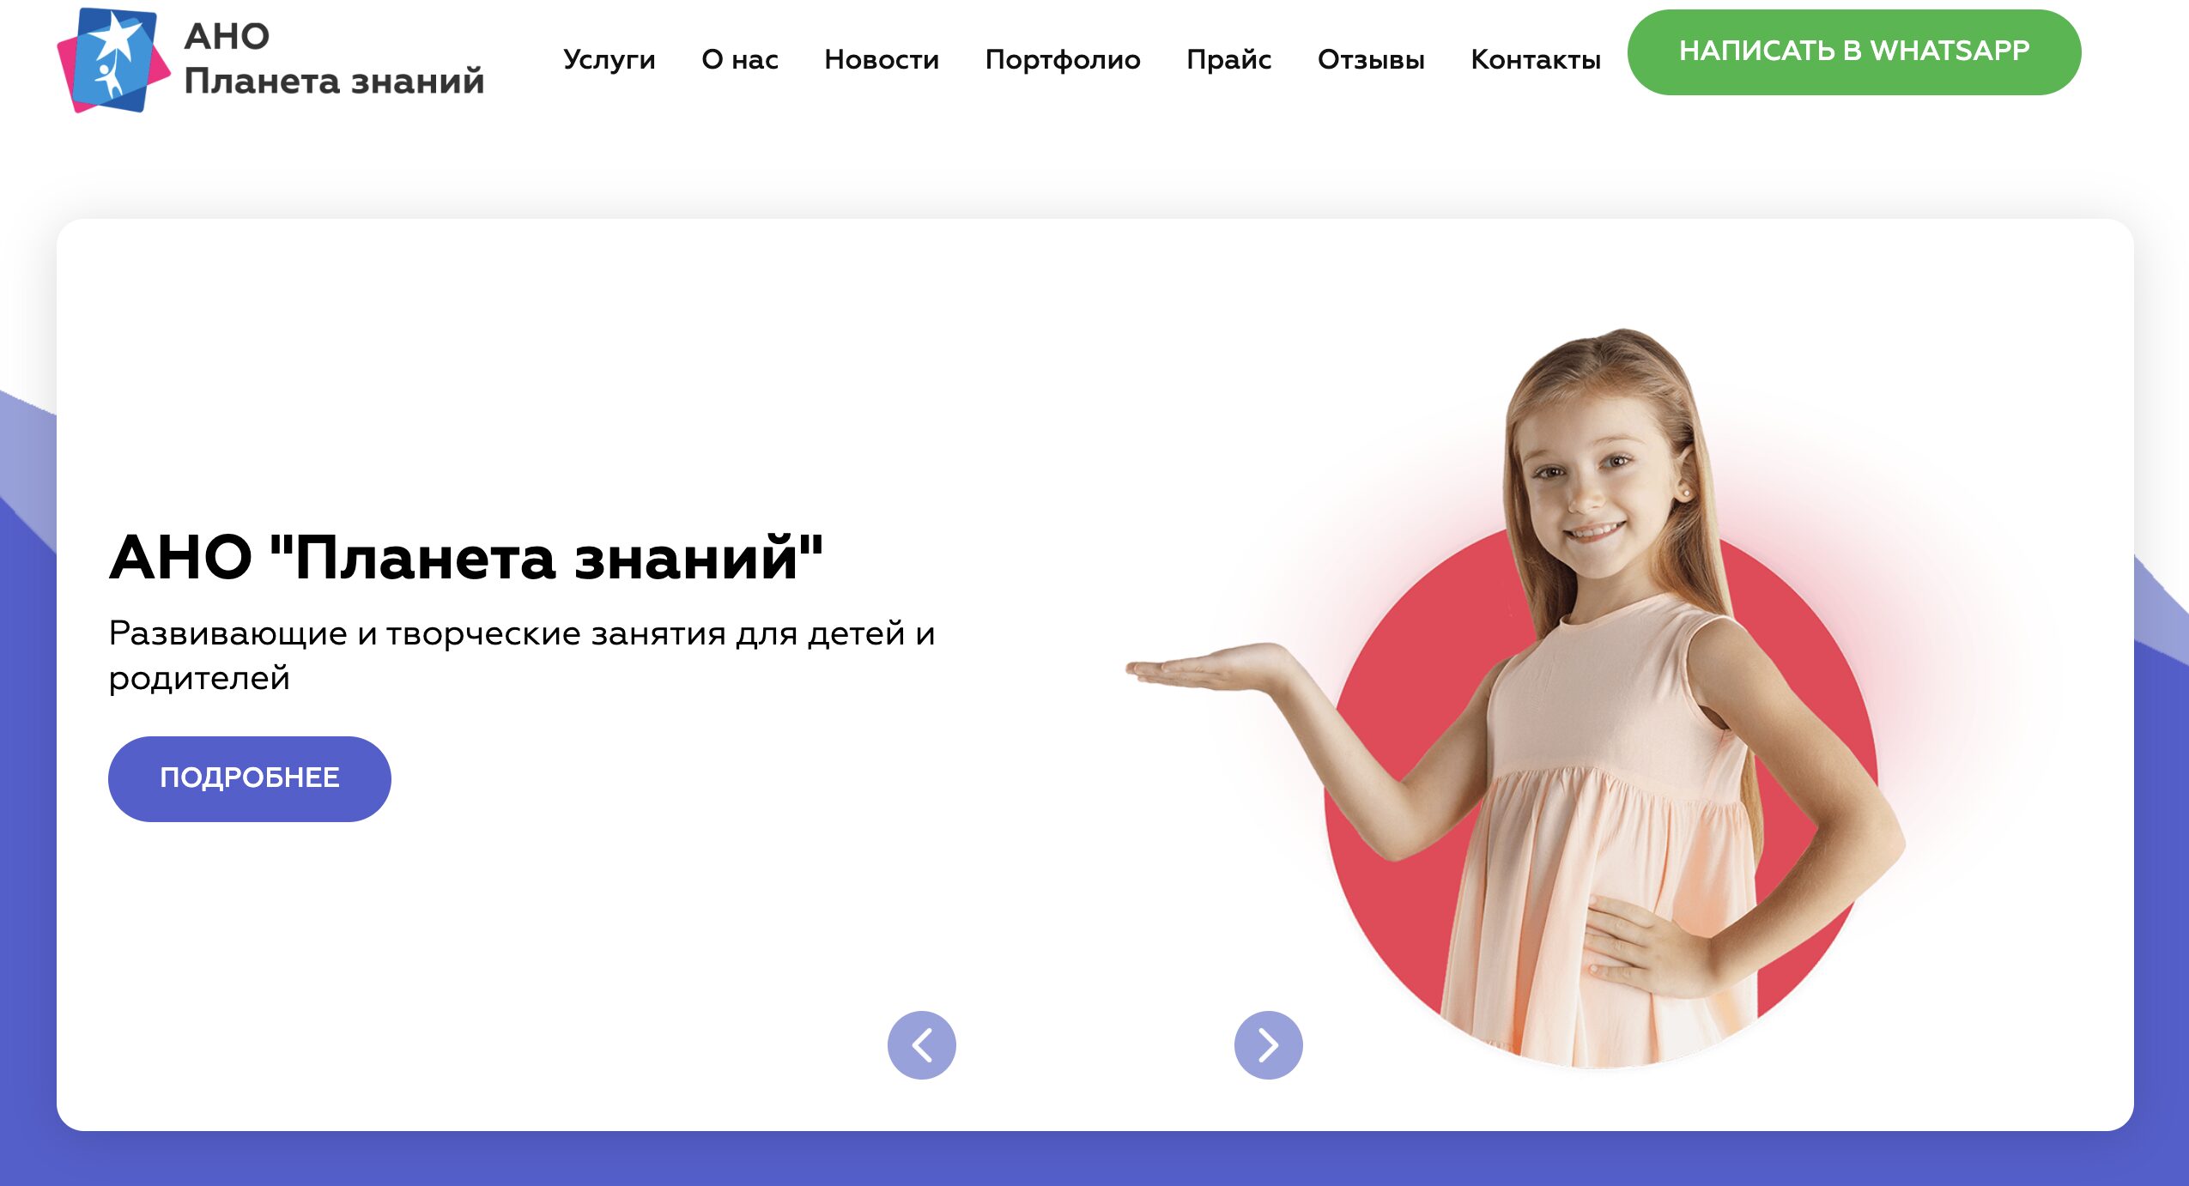
Task: Click the star logo icon in header
Action: click(113, 60)
